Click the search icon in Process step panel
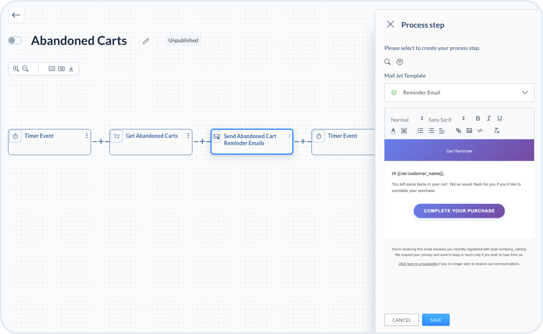Screen dimensions: 543x334 (387, 62)
